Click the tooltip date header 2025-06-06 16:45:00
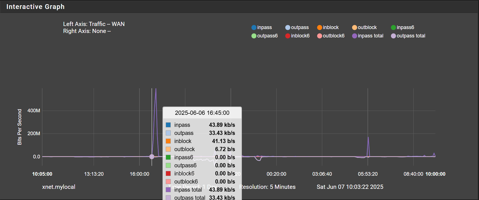The height and width of the screenshot is (200, 479). pos(202,113)
